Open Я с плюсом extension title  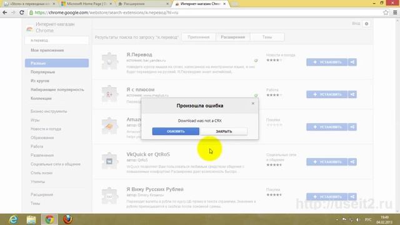[x=140, y=89]
